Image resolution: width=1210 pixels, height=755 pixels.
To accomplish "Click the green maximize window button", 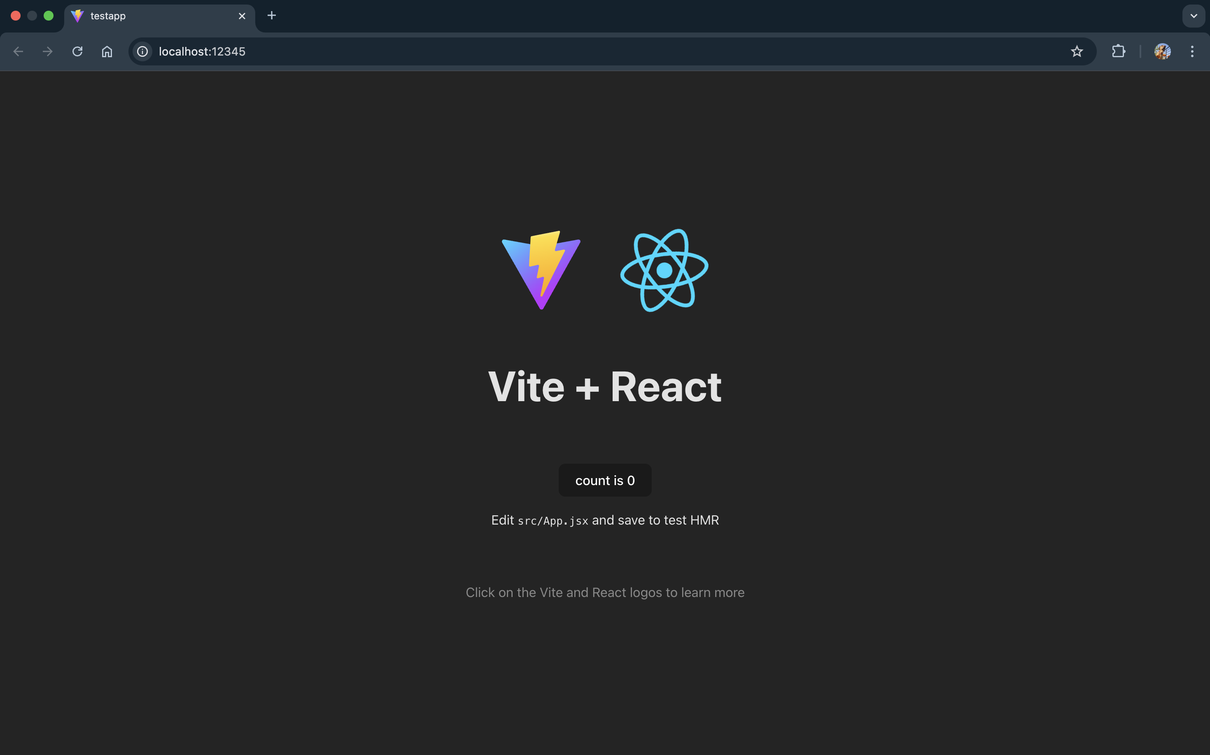I will click(x=49, y=16).
